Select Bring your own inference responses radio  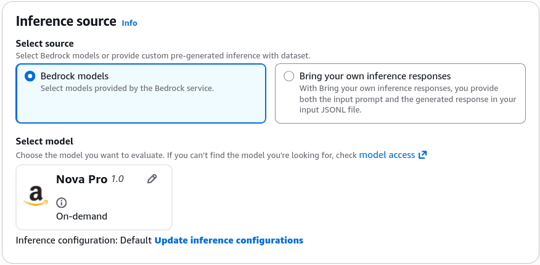288,76
